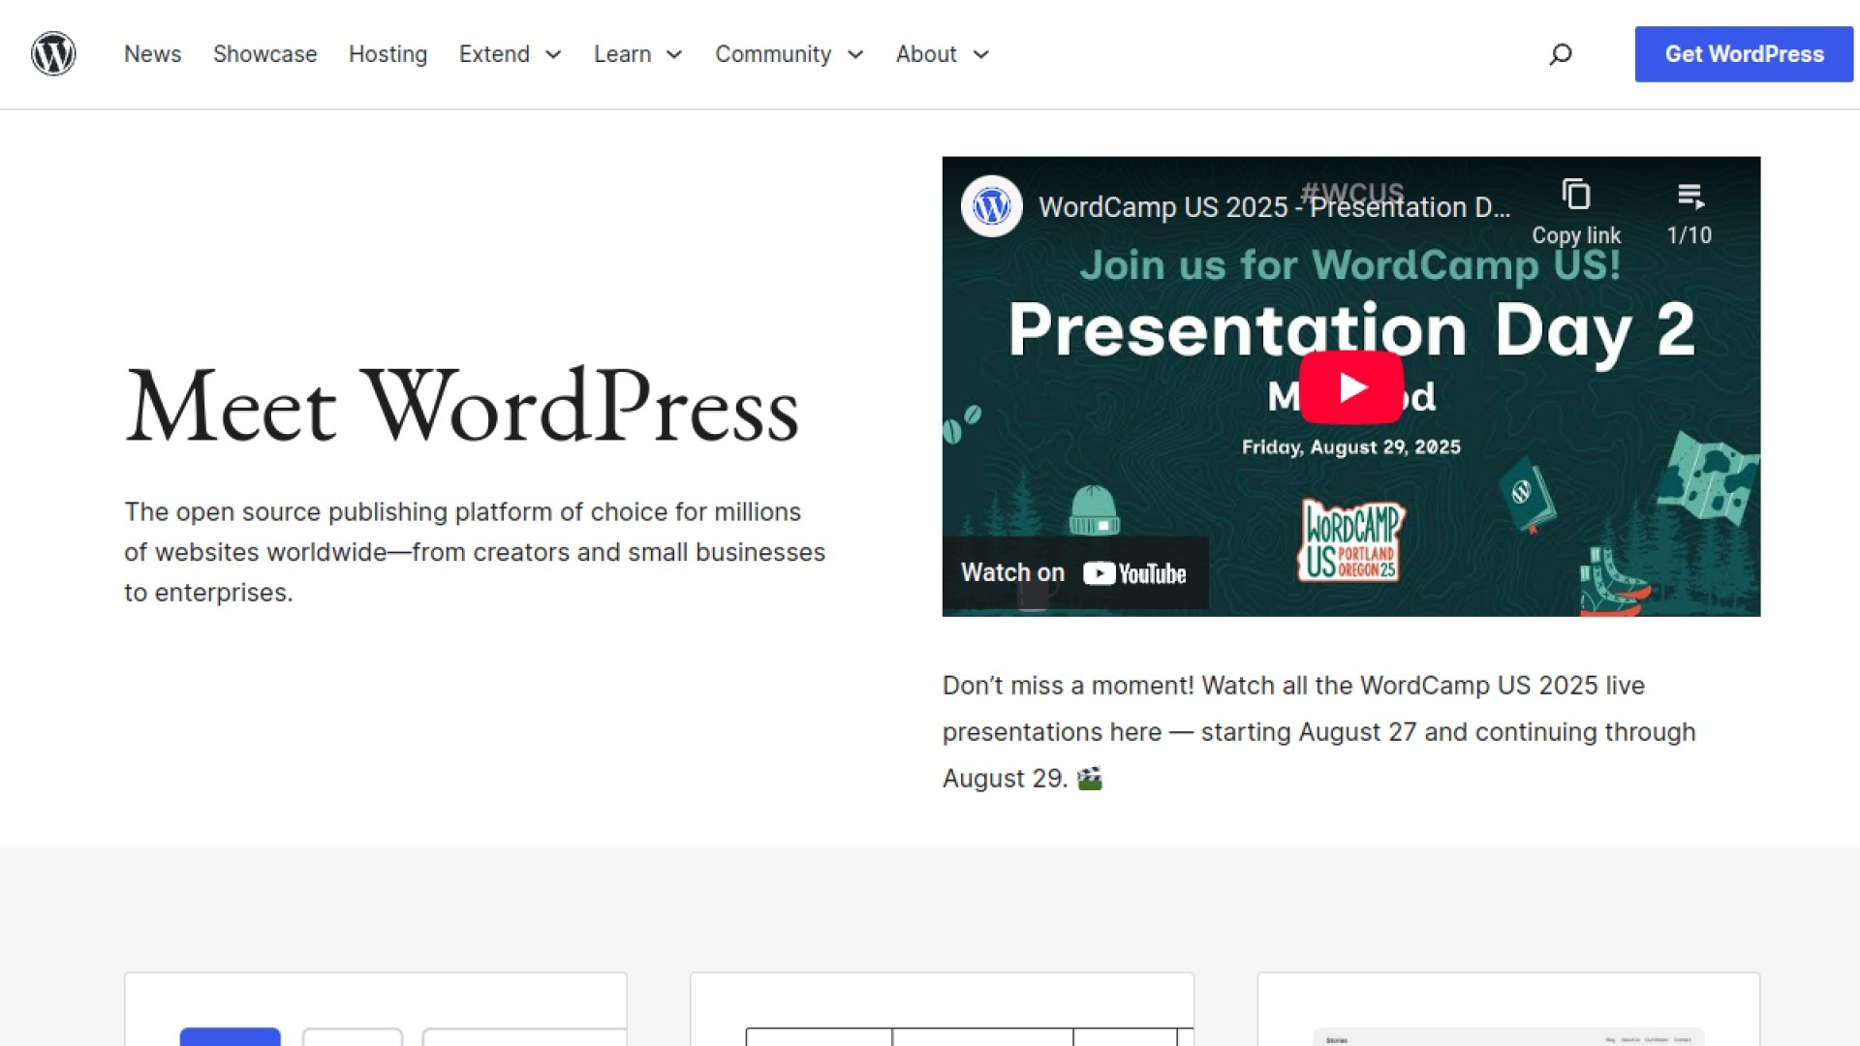Viewport: 1860px width, 1046px height.
Task: Open the video title WordCamp US 2025 link
Action: 1273,207
